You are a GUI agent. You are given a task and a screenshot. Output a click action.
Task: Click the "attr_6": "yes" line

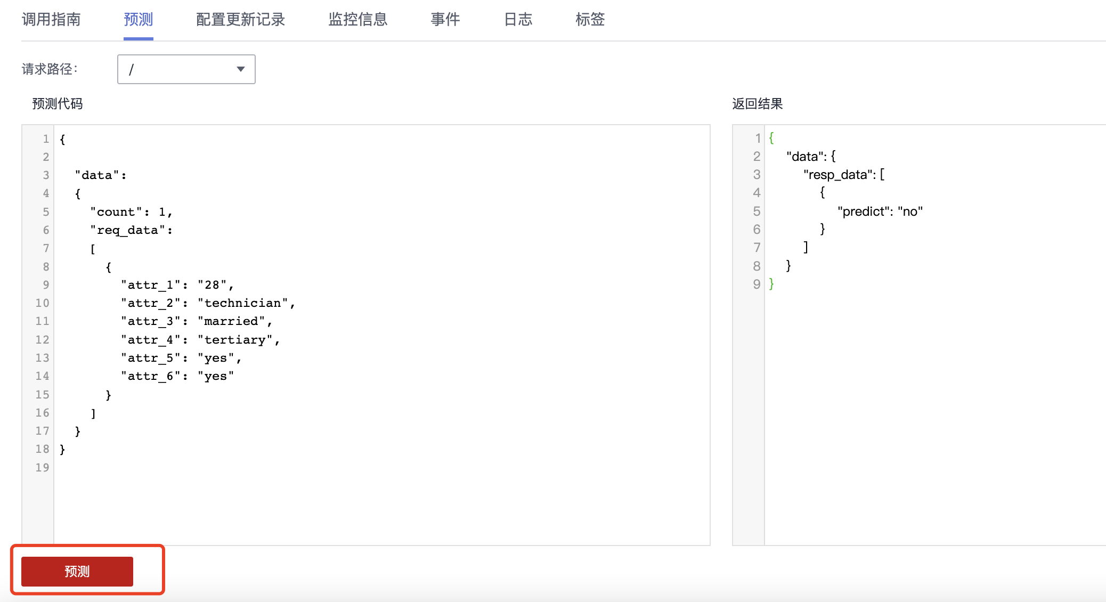(177, 376)
